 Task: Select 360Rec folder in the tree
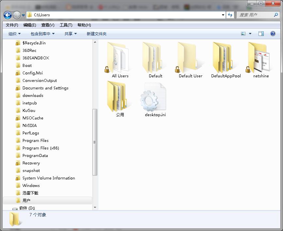tap(29, 50)
